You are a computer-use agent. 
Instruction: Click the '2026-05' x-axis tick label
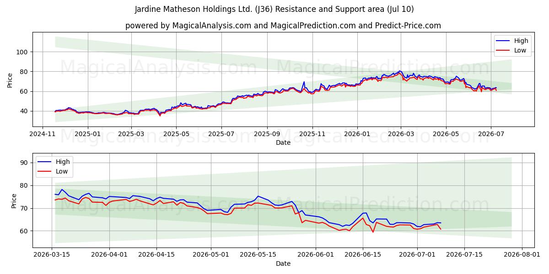coord(446,134)
